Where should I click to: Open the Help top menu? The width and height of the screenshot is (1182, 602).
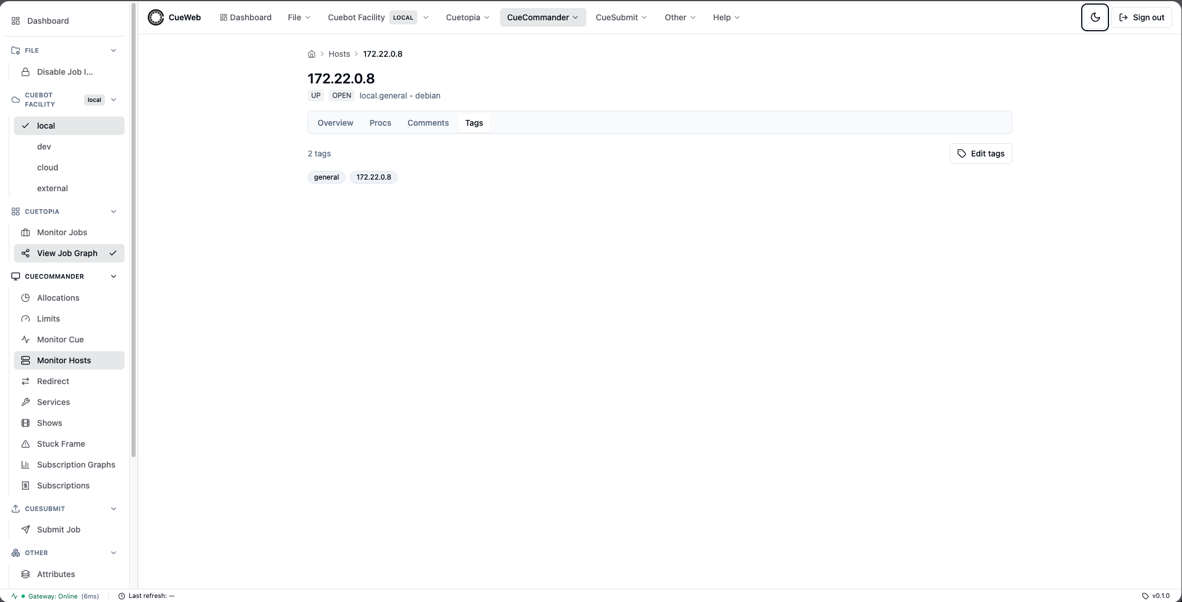tap(726, 17)
